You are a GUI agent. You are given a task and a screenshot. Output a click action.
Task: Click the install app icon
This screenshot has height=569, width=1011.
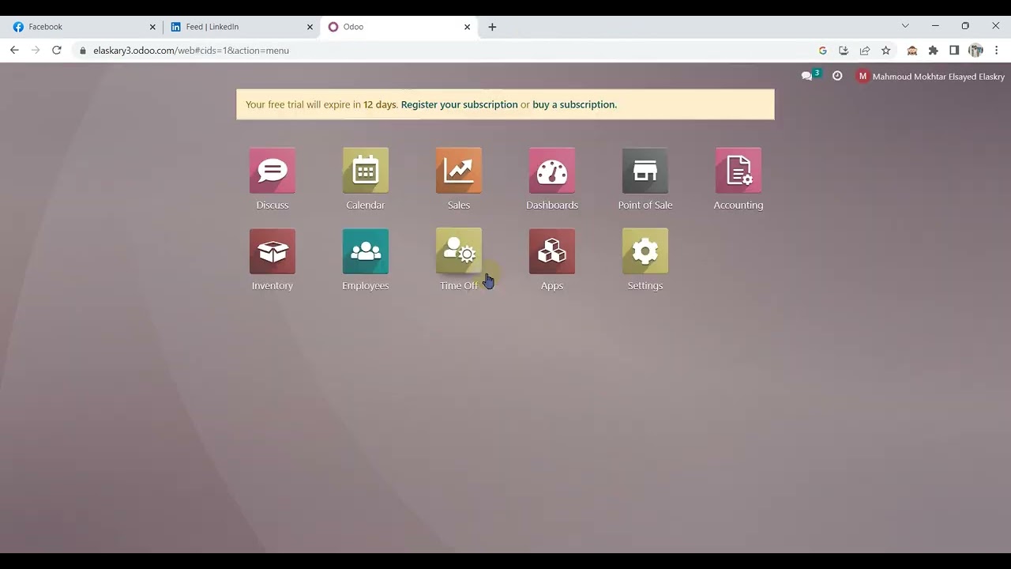pyautogui.click(x=844, y=51)
